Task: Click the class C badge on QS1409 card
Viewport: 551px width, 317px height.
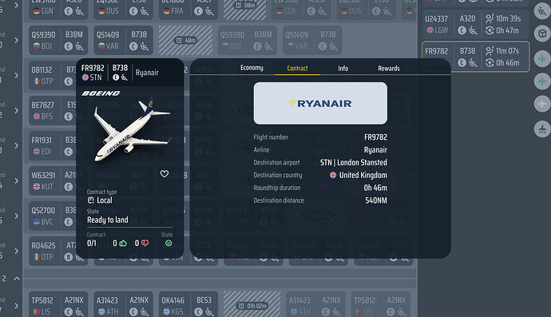Action: 133,46
